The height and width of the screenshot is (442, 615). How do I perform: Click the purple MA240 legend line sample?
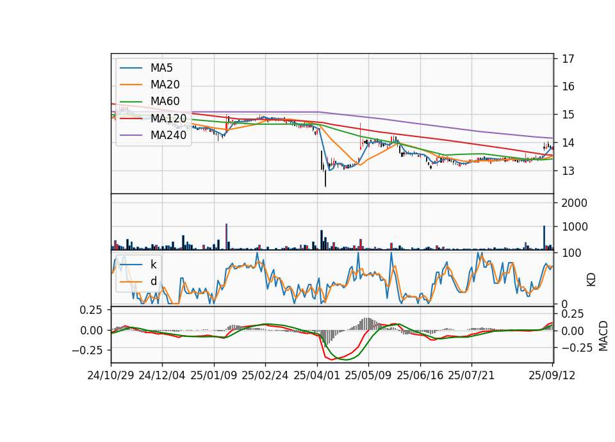[131, 135]
